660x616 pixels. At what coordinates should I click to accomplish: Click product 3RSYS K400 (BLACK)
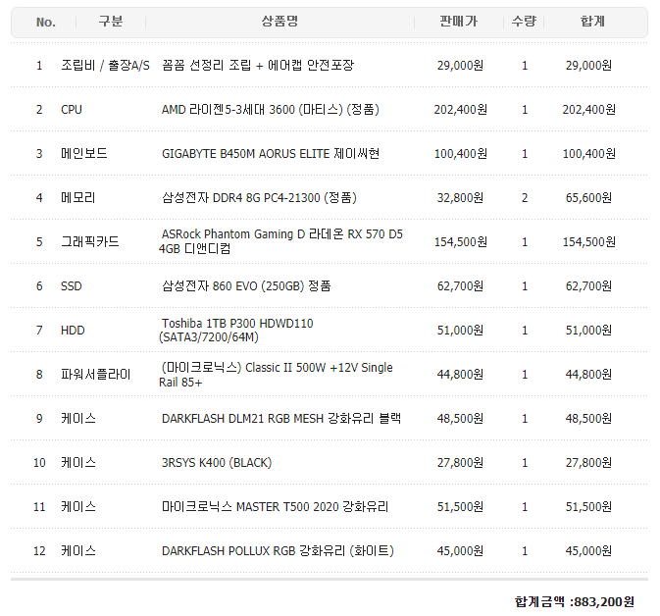(217, 463)
